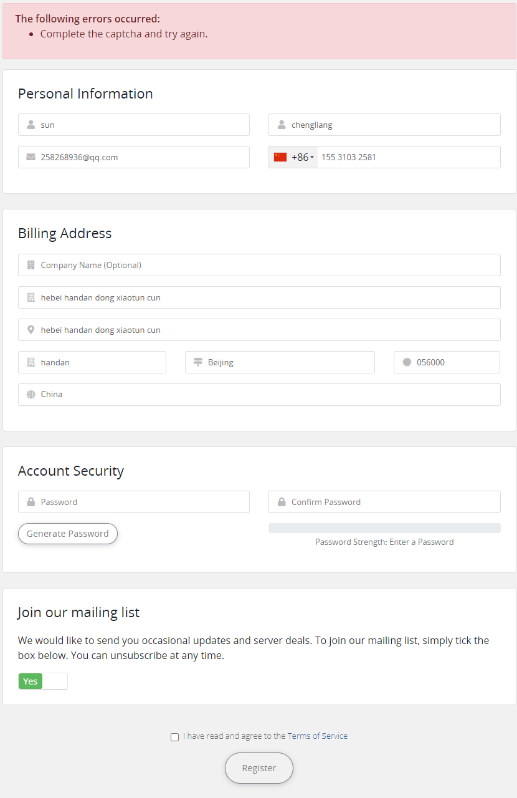Click the lock icon in Password field
The height and width of the screenshot is (798, 517).
tap(31, 502)
